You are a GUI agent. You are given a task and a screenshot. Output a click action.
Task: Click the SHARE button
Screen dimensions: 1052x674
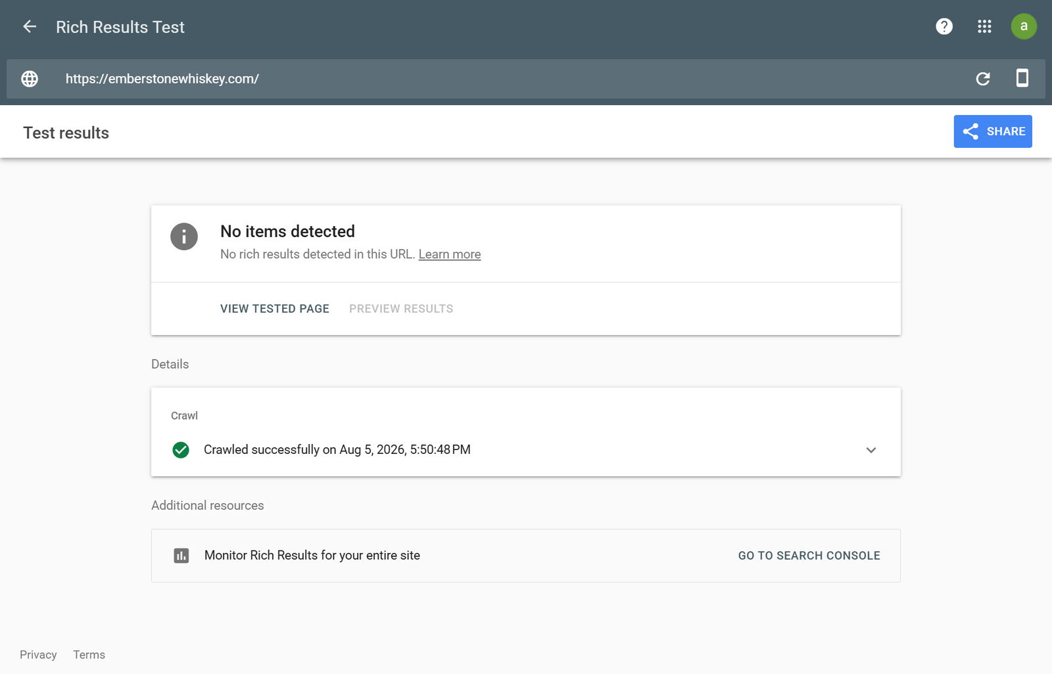(993, 131)
